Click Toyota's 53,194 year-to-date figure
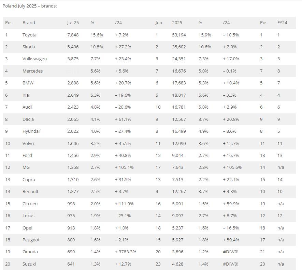 click(179, 35)
